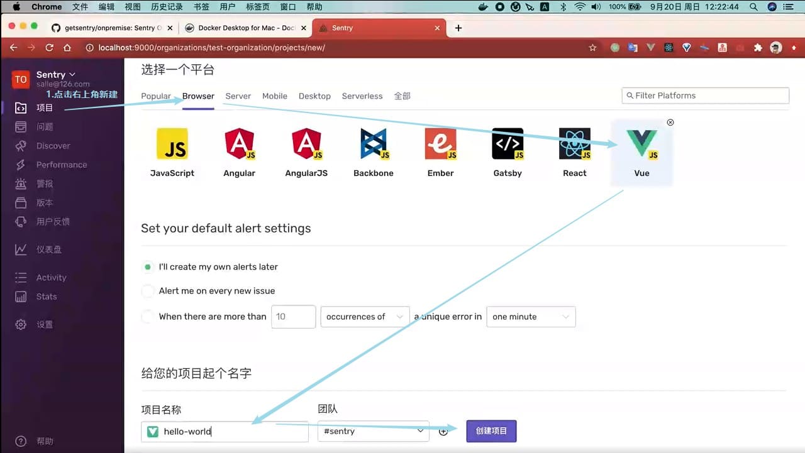Pick the Ember platform icon

[x=440, y=145]
